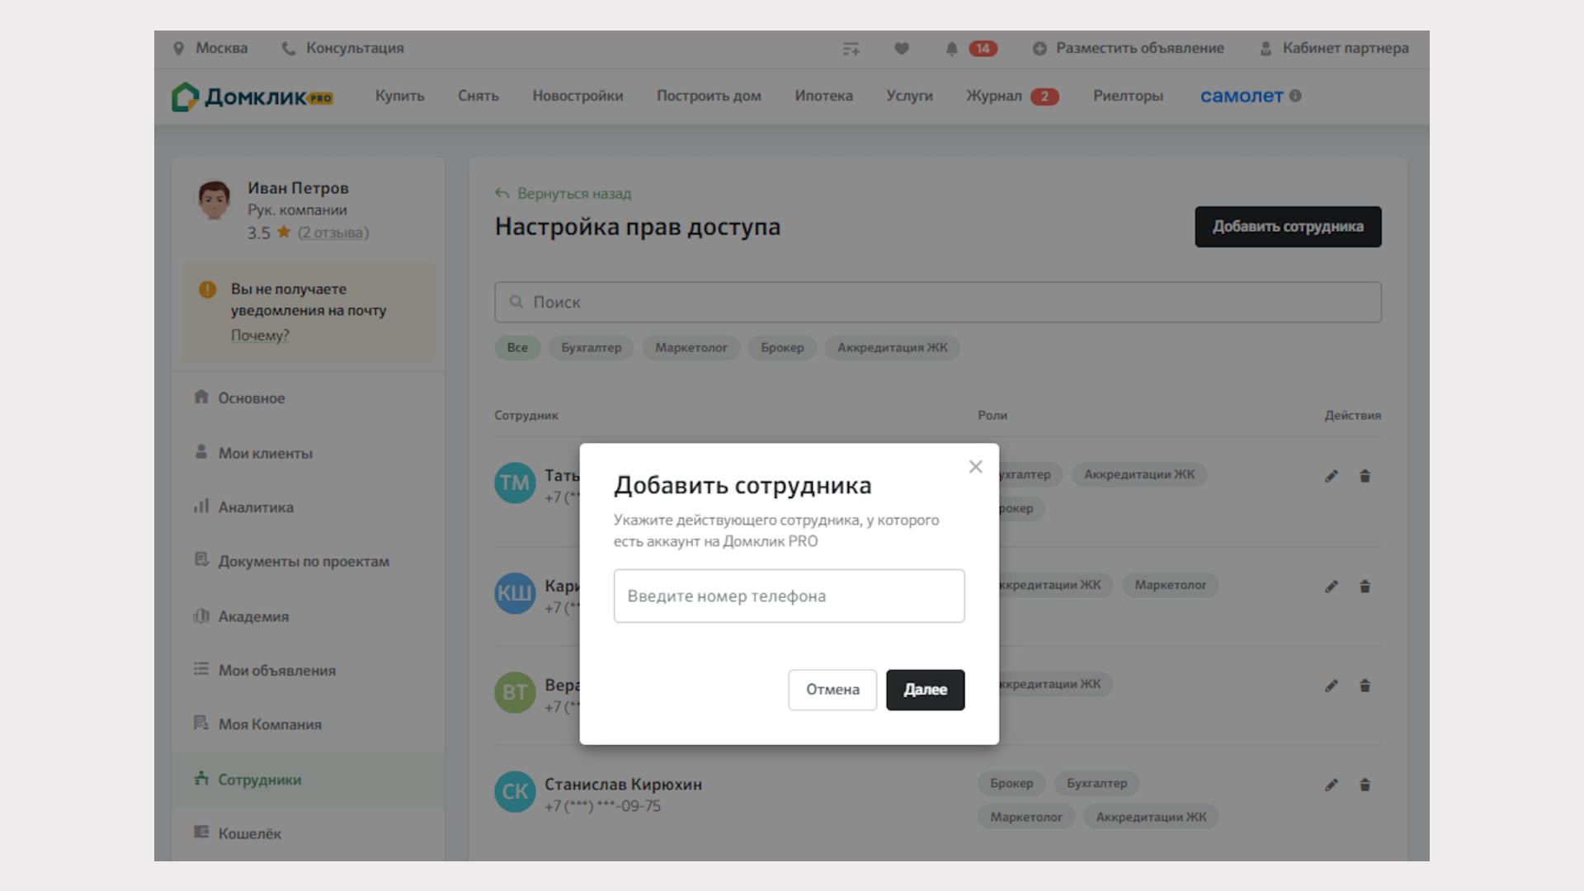Click Далее in the dialog
This screenshot has width=1584, height=891.
tap(925, 690)
